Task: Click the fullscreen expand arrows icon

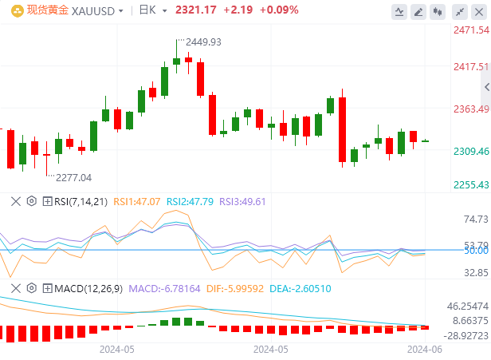Action: point(477,12)
